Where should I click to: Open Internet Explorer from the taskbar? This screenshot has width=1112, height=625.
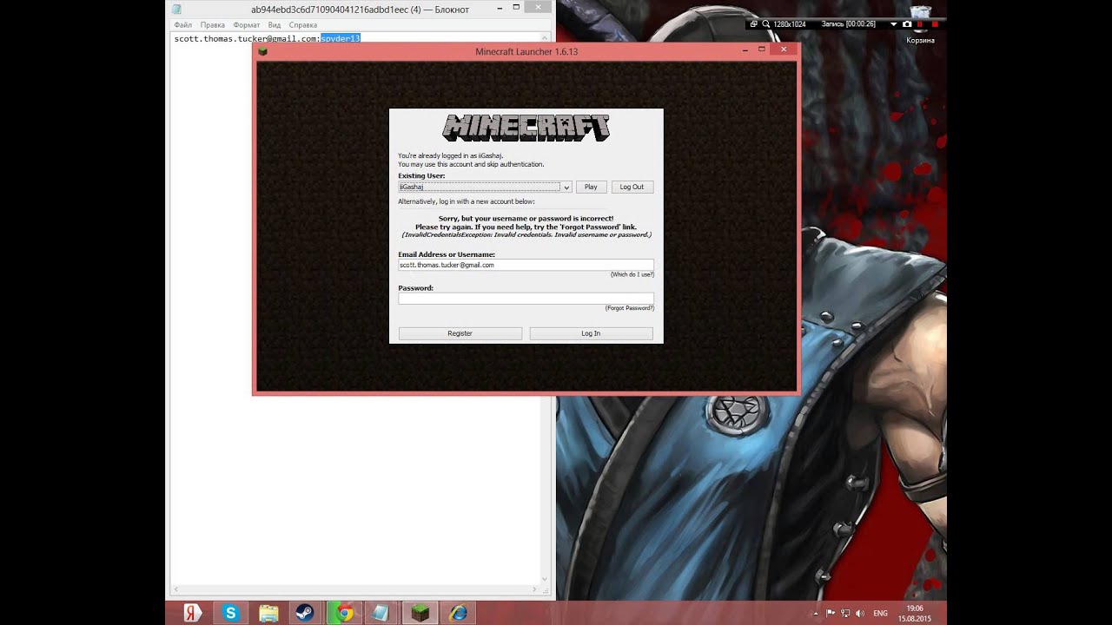coord(458,613)
